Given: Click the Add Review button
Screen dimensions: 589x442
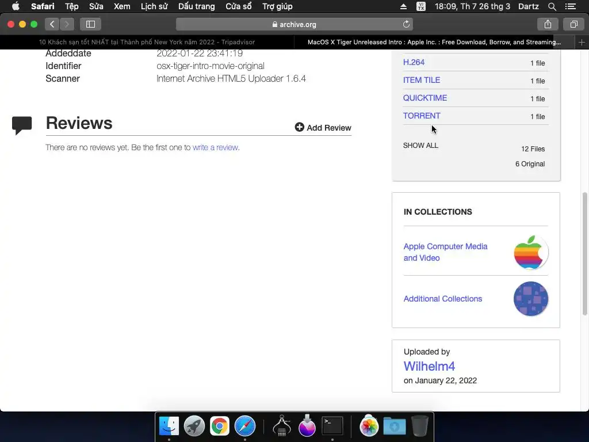Looking at the screenshot, I should [323, 127].
